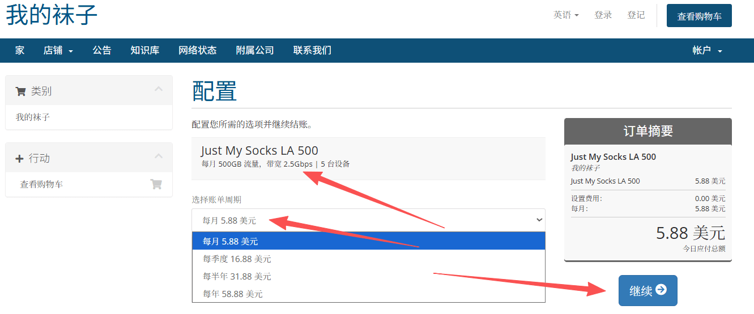Click the 登记 register link

tap(636, 15)
